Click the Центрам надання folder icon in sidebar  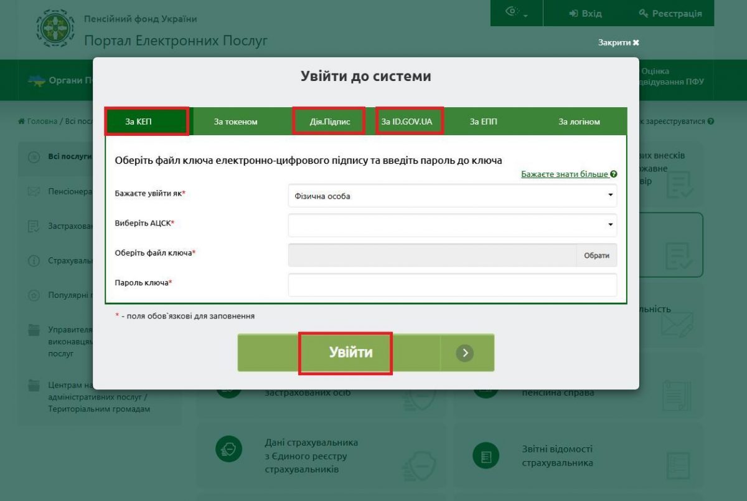(x=34, y=386)
